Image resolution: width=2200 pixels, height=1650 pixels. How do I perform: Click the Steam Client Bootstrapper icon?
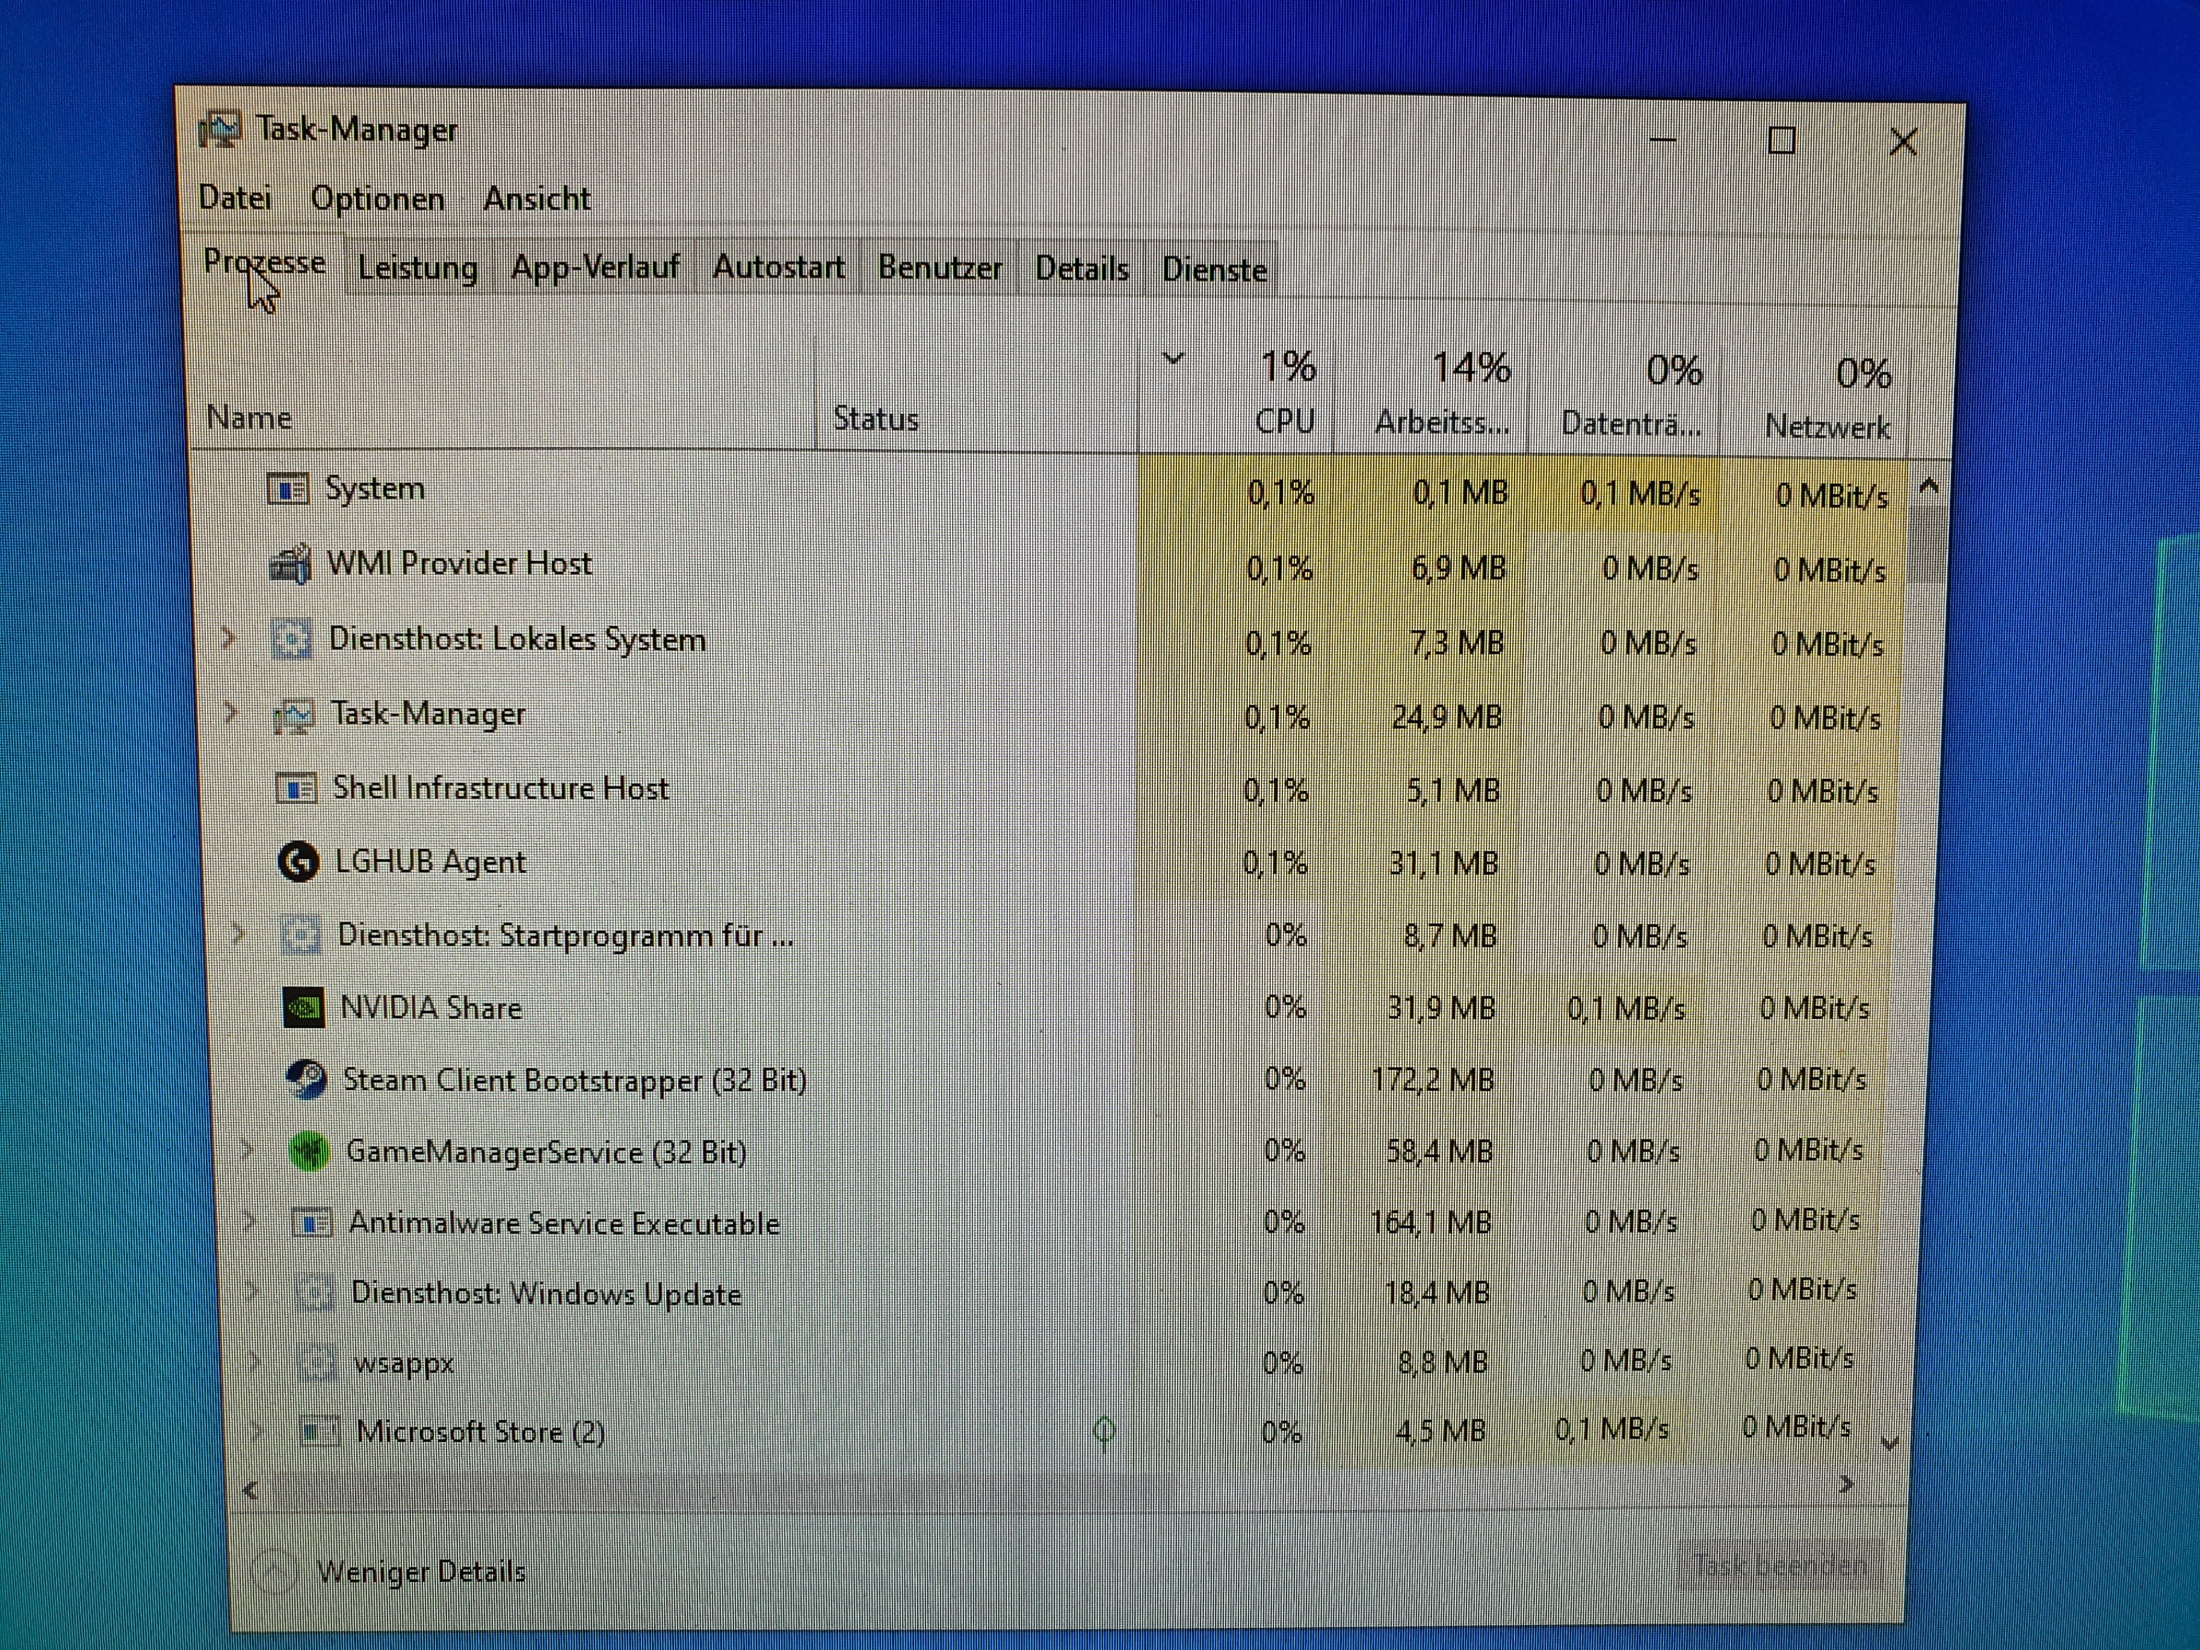point(307,1079)
